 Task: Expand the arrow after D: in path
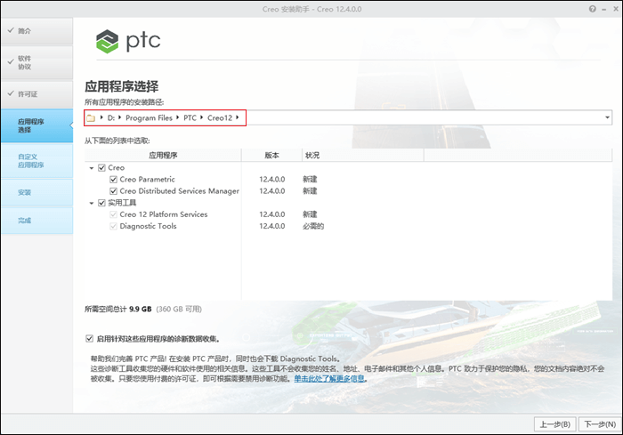point(119,117)
